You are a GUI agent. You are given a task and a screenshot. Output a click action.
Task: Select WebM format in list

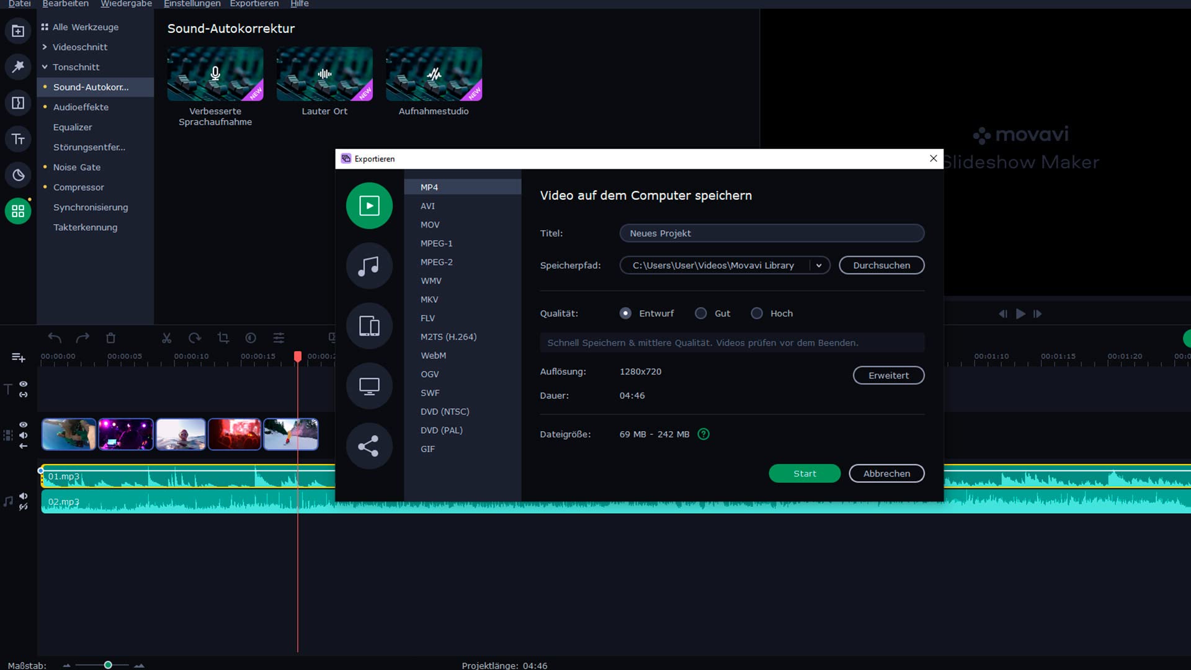click(463, 355)
